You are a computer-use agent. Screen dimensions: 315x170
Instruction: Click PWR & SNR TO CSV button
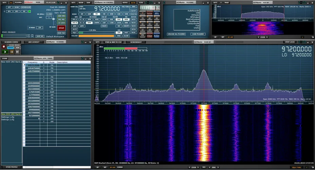[113, 42]
